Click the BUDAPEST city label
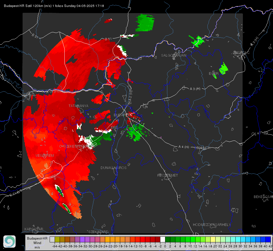 pos(122,115)
